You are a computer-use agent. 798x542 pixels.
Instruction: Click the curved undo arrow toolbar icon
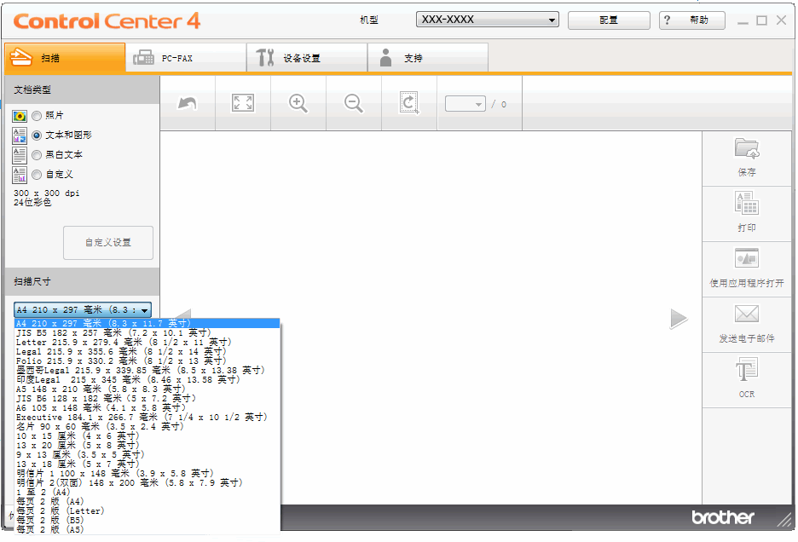188,103
